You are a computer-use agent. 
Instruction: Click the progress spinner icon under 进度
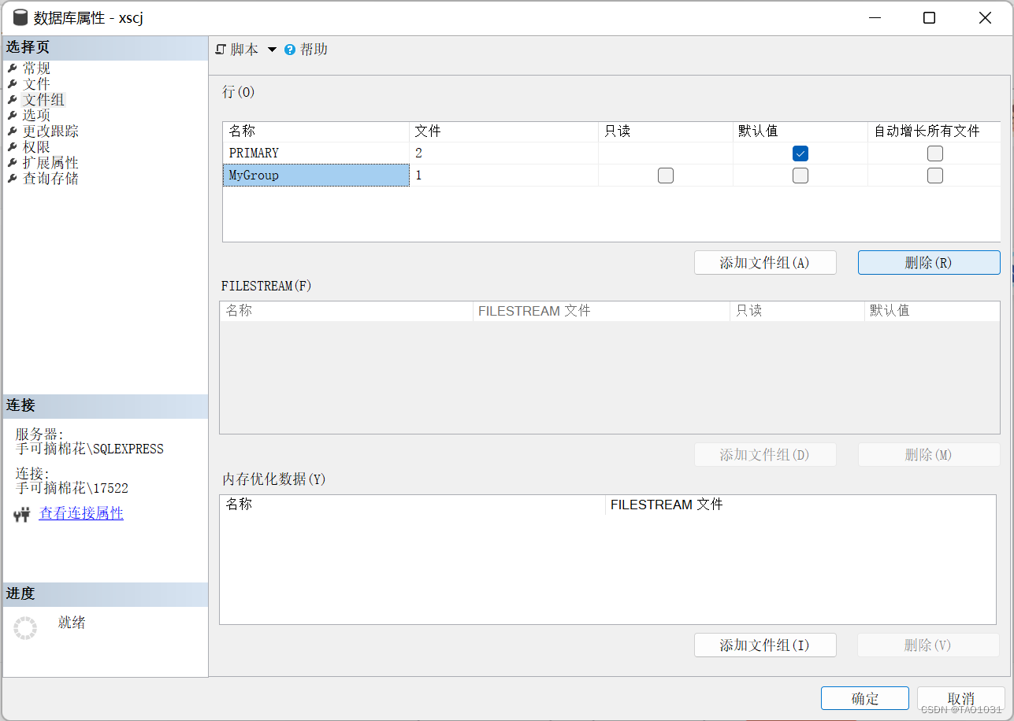click(x=25, y=628)
